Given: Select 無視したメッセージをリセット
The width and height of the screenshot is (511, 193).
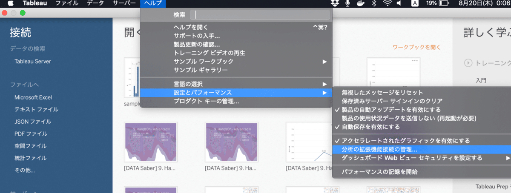Looking at the screenshot, I should tap(422, 92).
